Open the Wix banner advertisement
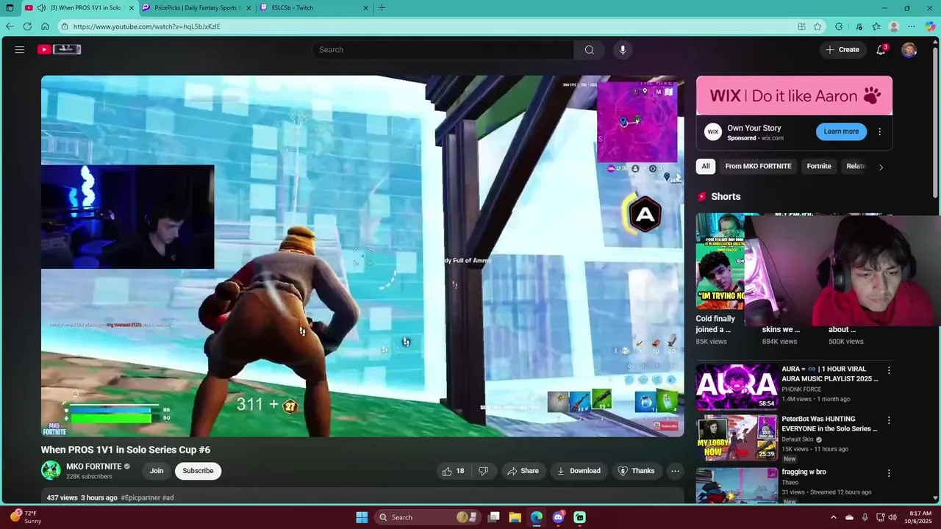This screenshot has width=941, height=529. pos(794,96)
